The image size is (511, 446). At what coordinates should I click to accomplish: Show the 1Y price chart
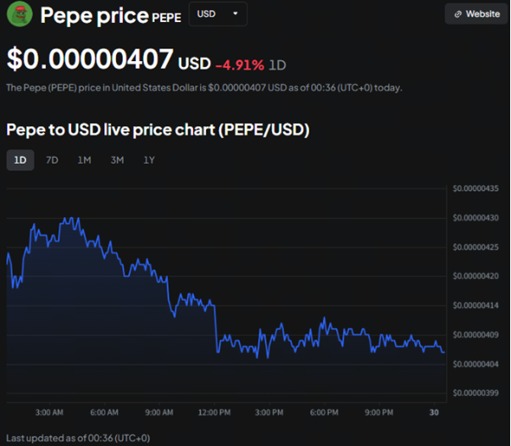pos(149,160)
